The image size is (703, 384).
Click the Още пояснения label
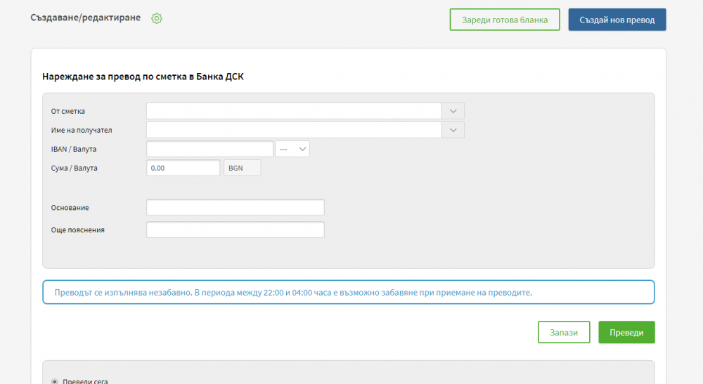pyautogui.click(x=77, y=230)
